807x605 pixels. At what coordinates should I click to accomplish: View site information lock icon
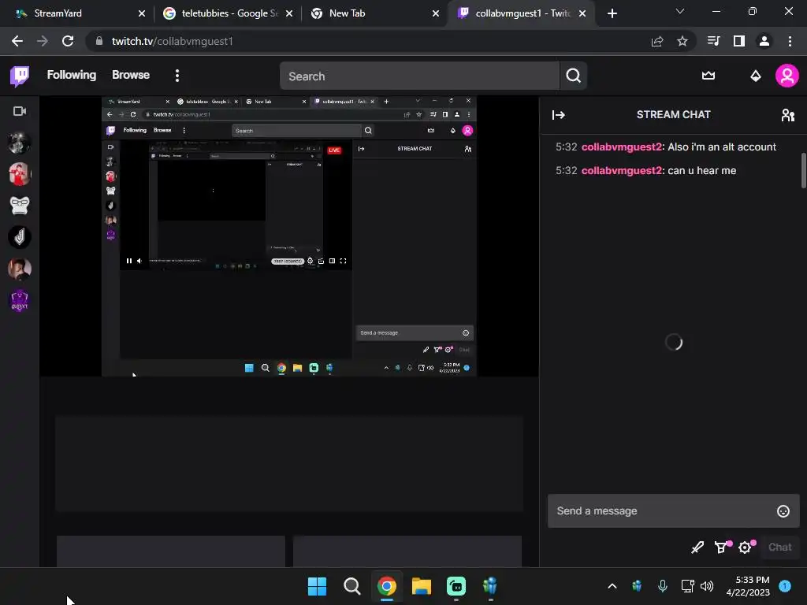pyautogui.click(x=99, y=41)
